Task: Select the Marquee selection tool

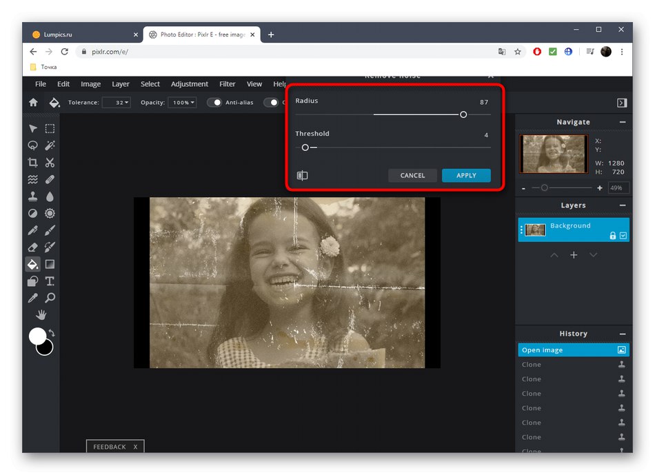Action: pyautogui.click(x=50, y=129)
